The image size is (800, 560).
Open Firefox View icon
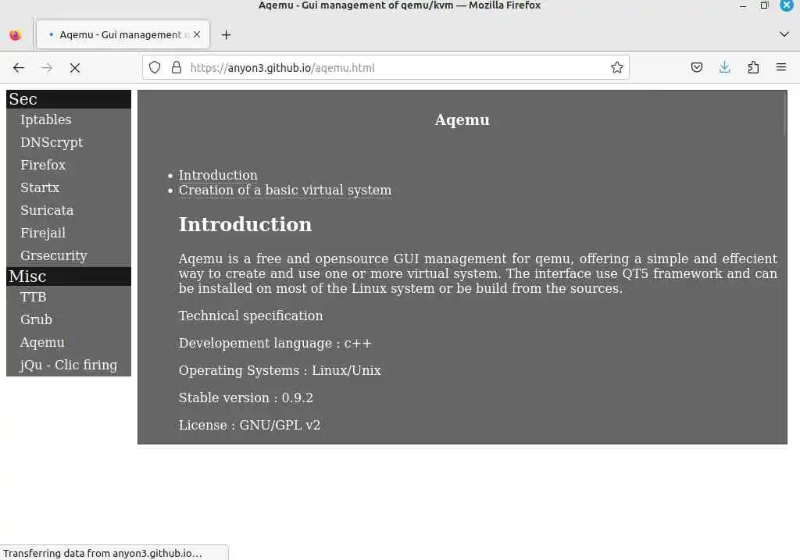coord(16,34)
